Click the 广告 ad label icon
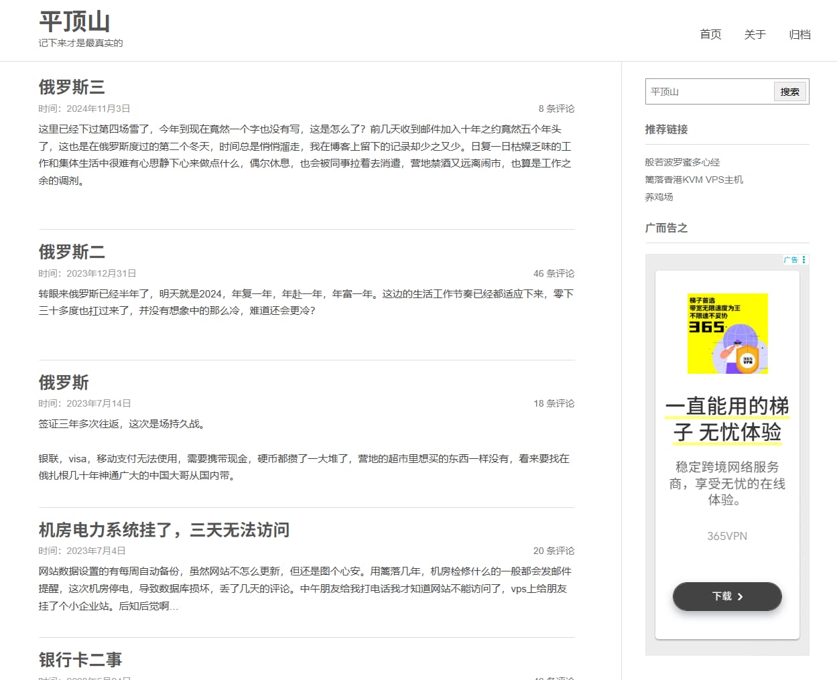The height and width of the screenshot is (680, 837). [791, 260]
